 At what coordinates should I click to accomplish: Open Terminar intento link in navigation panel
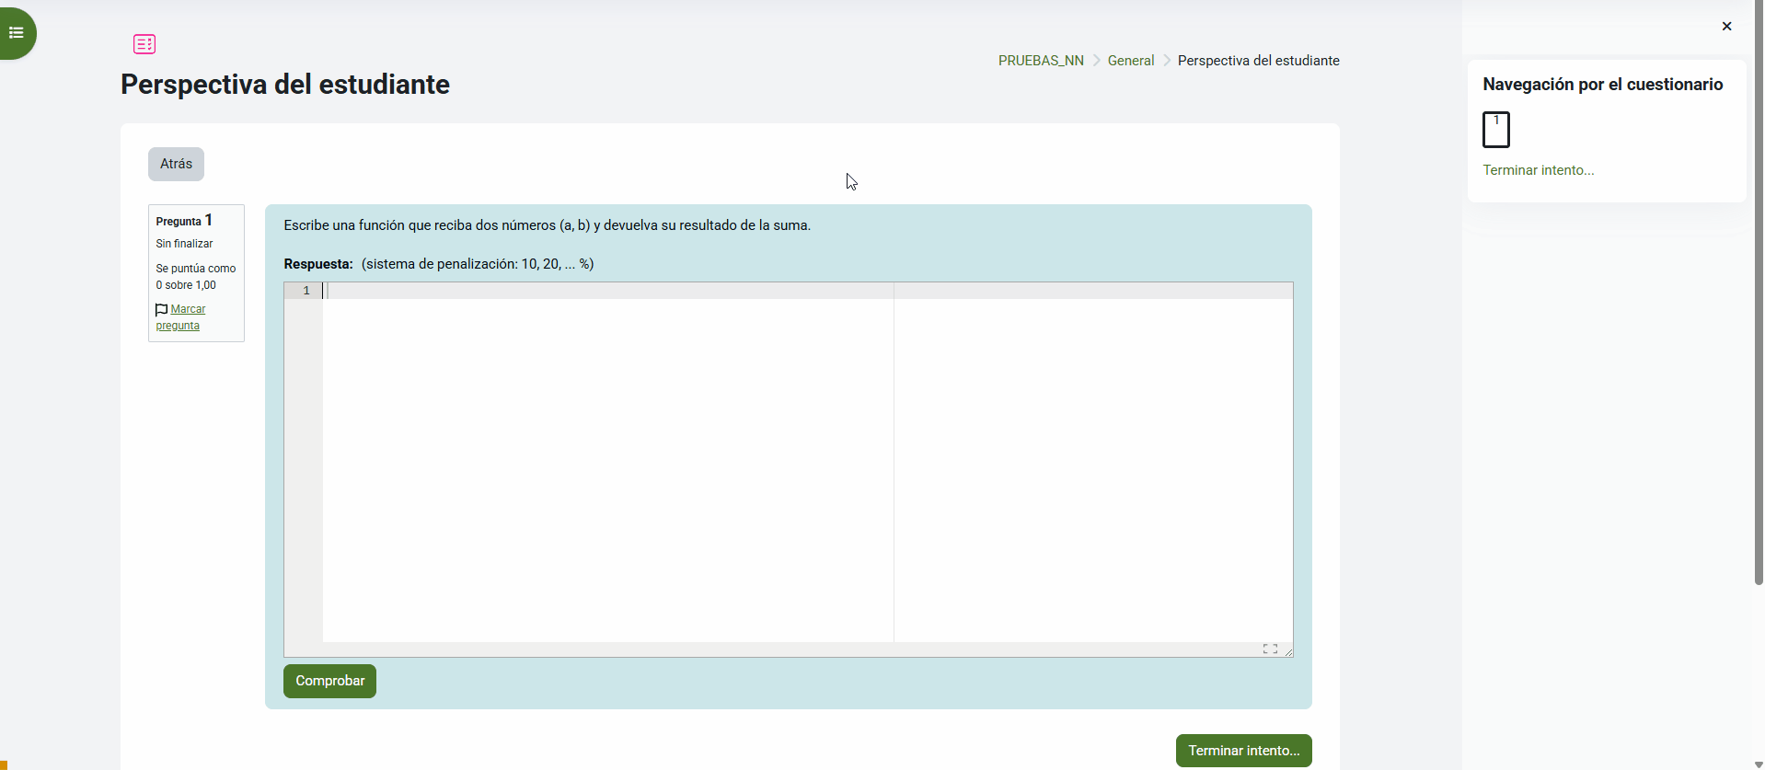(x=1538, y=170)
